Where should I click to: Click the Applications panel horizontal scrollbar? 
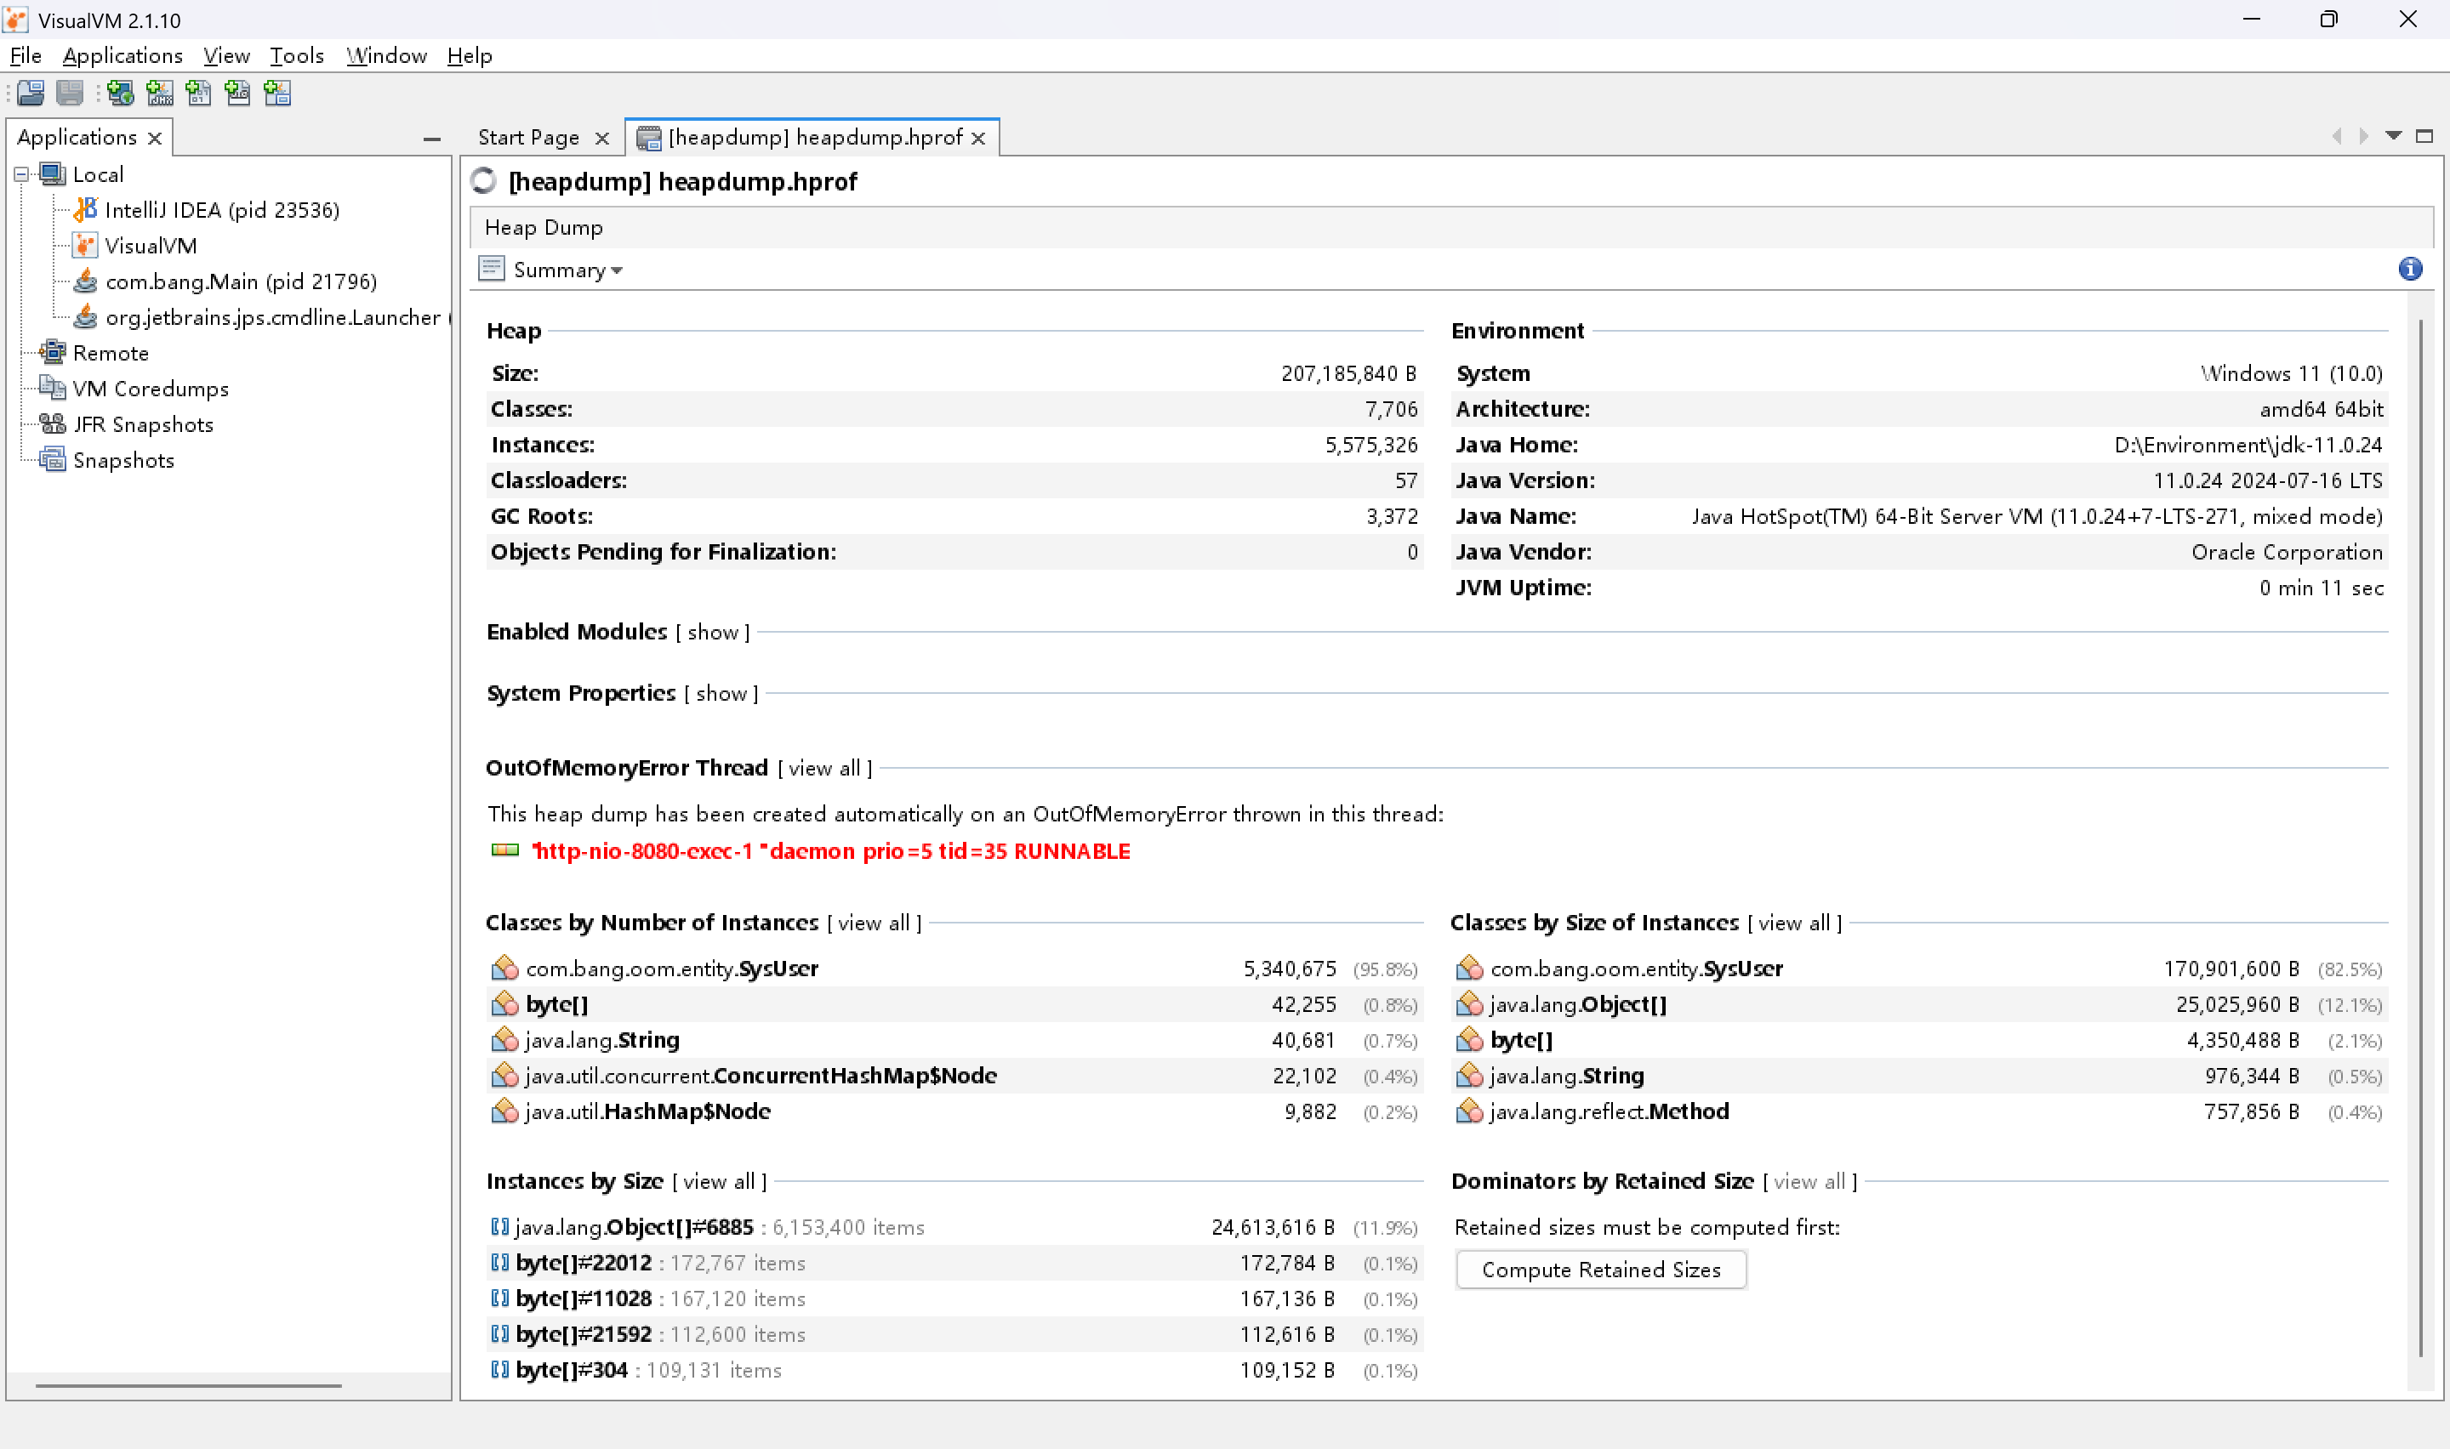pyautogui.click(x=189, y=1384)
